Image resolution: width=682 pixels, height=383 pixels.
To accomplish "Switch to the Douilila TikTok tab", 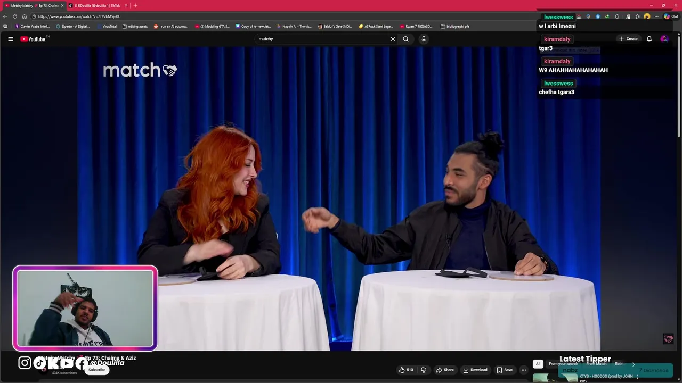I will click(x=98, y=5).
